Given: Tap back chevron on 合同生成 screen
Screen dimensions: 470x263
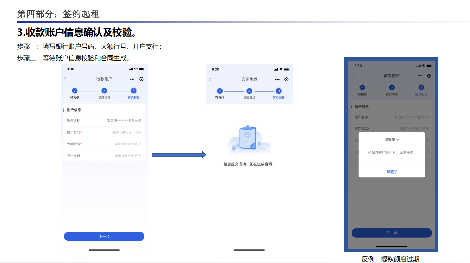Looking at the screenshot, I should coord(210,80).
